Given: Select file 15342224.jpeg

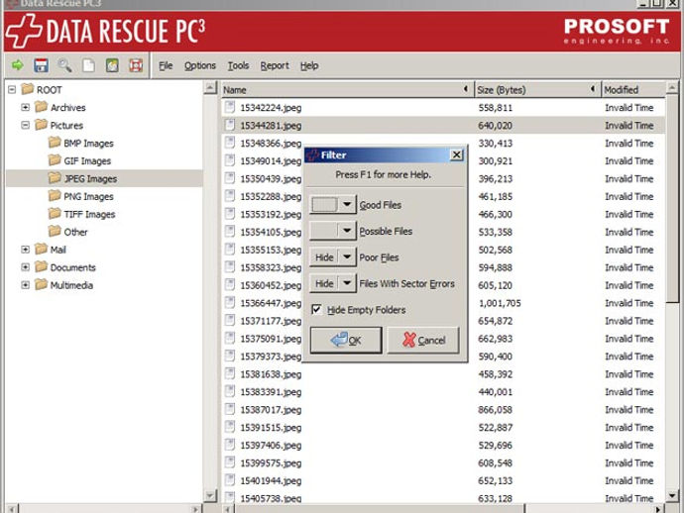Looking at the screenshot, I should (x=271, y=108).
